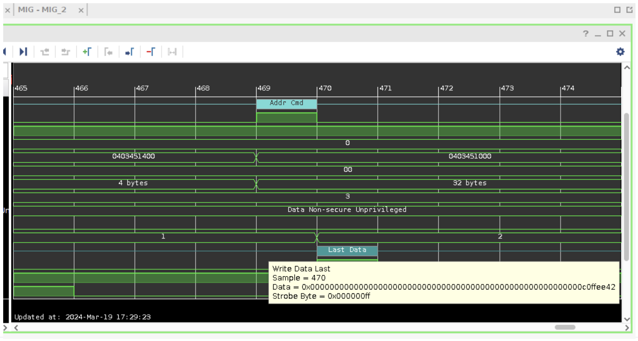The image size is (638, 341).
Task: Open waveform settings gear icon
Action: coord(620,52)
